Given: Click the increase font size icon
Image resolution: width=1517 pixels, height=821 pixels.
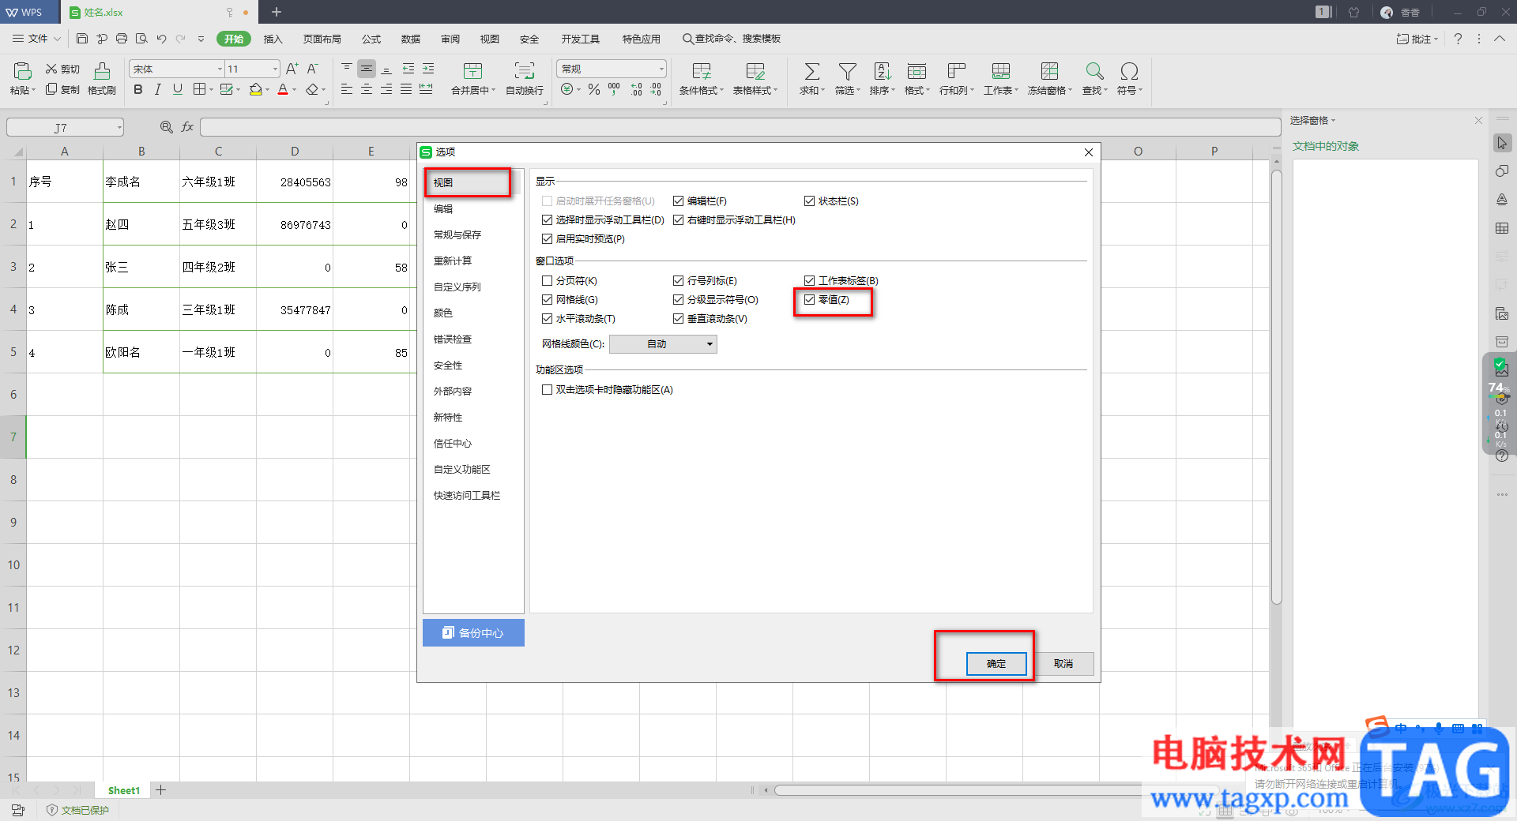Looking at the screenshot, I should pyautogui.click(x=292, y=69).
